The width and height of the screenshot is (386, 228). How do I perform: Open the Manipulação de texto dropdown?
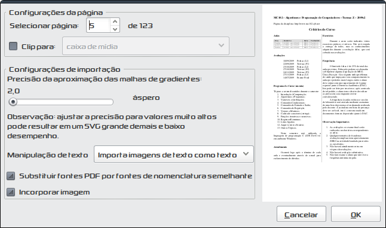coord(173,154)
